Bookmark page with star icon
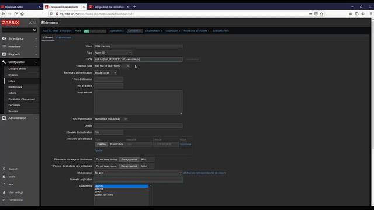This screenshot has height=210, width=374. (321, 14)
